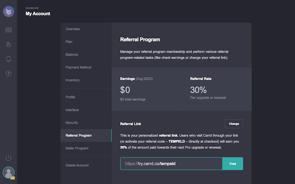Click the DASHBOARD breadcrumb label
295x184 pixels.
click(x=32, y=8)
